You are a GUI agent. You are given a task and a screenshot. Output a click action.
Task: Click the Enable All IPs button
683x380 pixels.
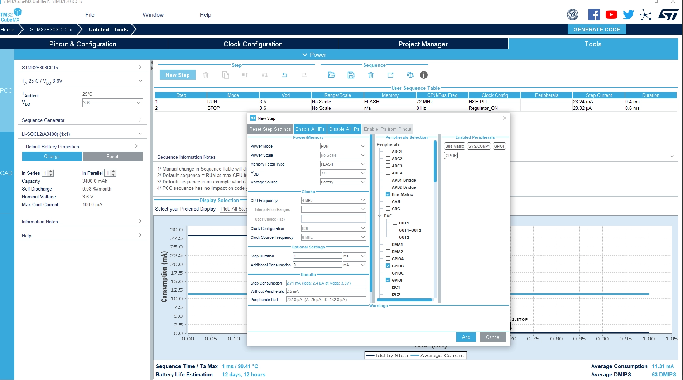coord(310,129)
